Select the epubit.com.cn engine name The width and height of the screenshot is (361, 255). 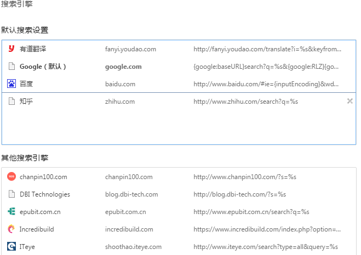[40, 212]
